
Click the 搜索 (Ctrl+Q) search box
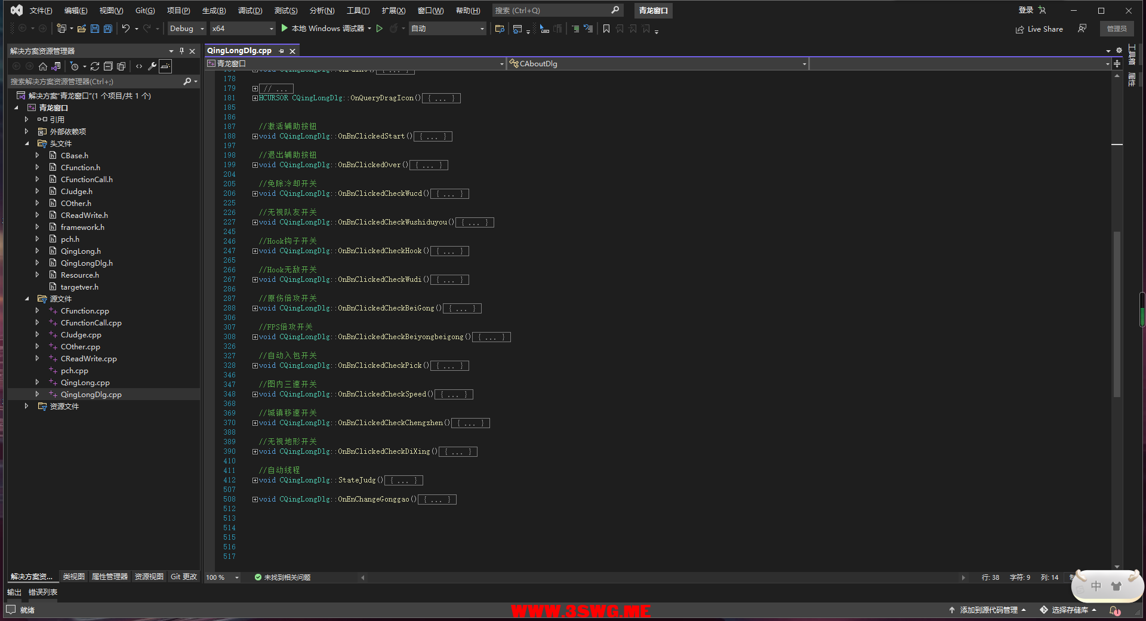coord(557,10)
